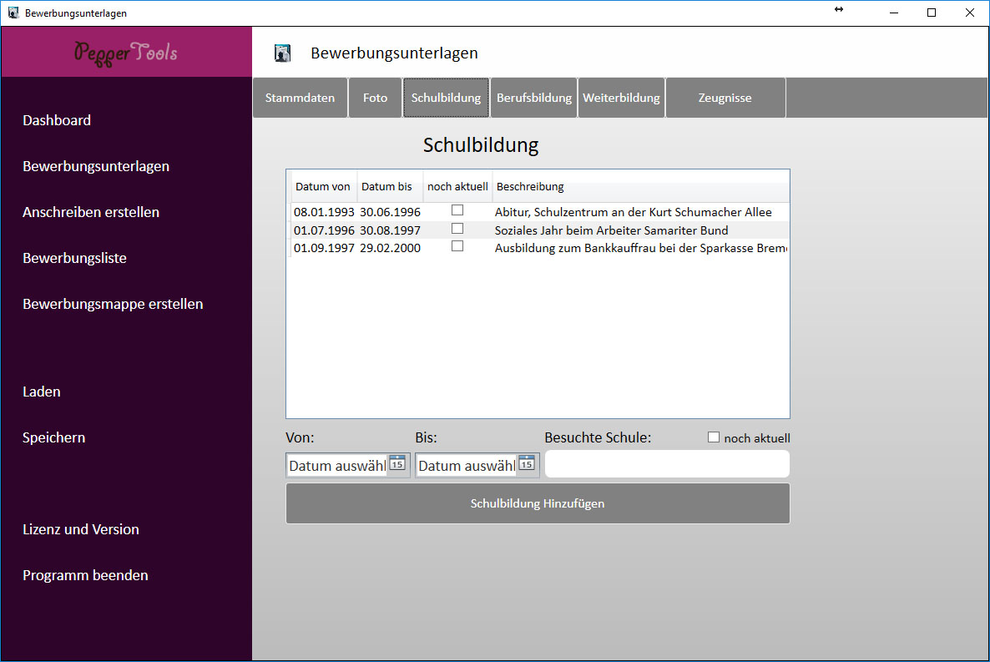Select the Abitur, Schulzentrum description row
This screenshot has width=990, height=662.
coord(634,212)
